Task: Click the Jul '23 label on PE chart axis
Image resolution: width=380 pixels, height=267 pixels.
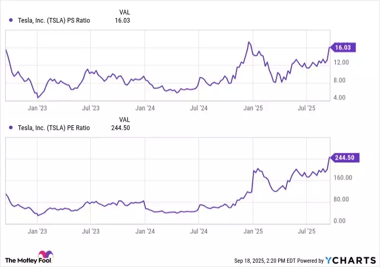Action: [91, 231]
